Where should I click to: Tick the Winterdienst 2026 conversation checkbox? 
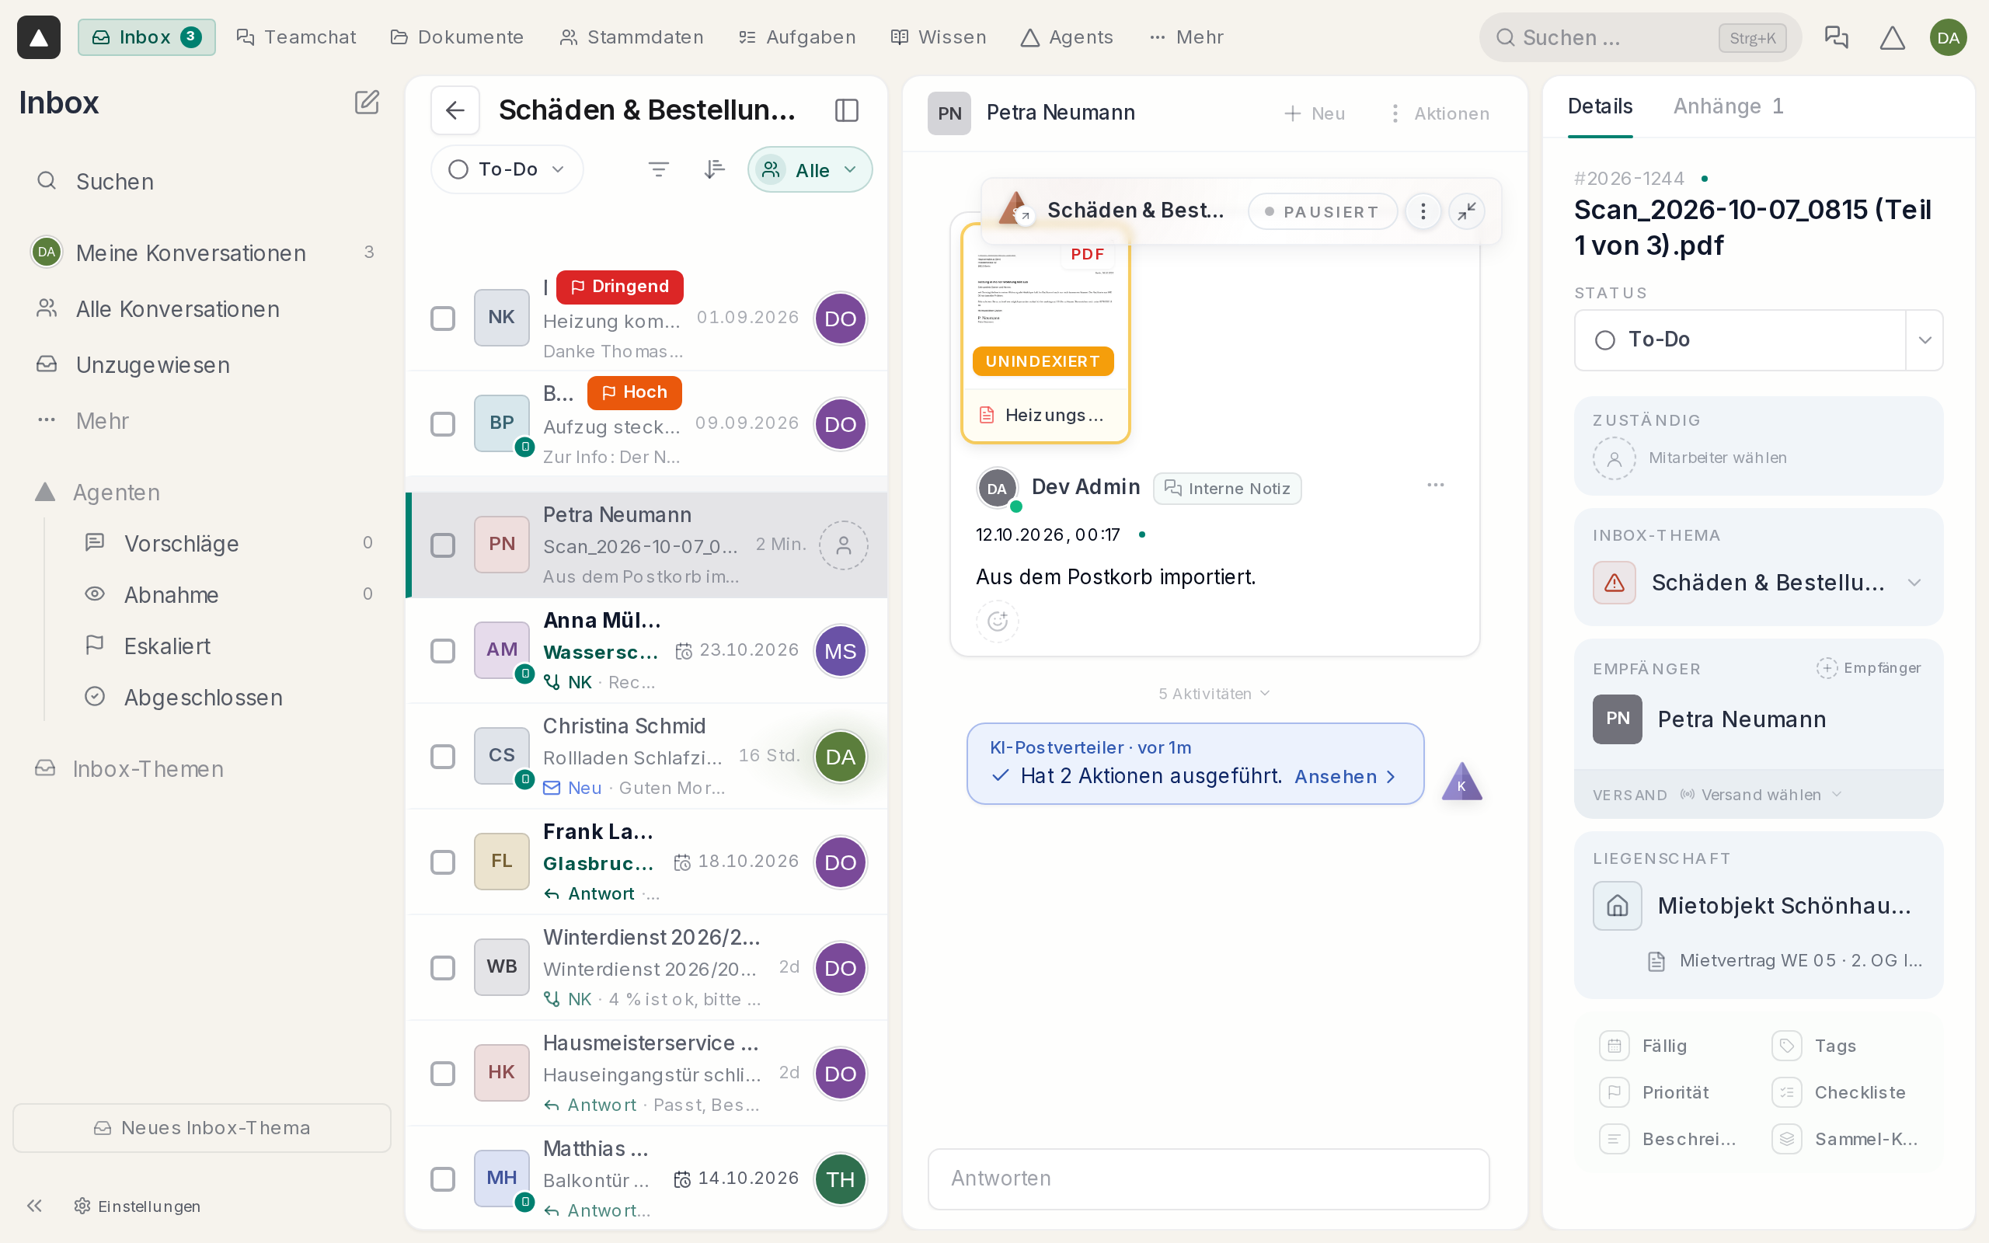443,968
